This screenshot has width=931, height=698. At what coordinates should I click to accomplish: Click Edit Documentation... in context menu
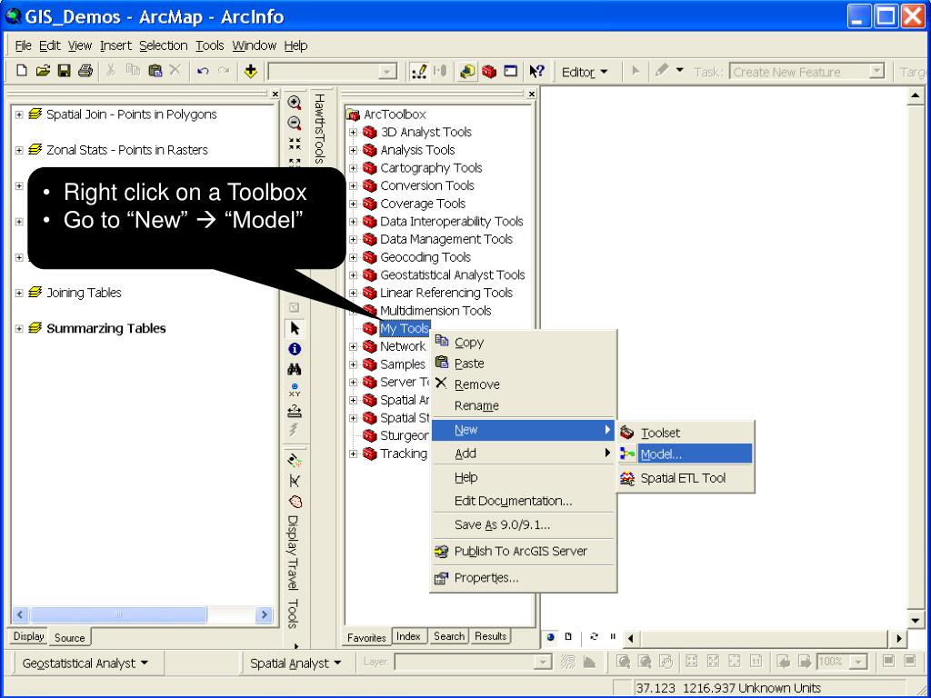[523, 501]
